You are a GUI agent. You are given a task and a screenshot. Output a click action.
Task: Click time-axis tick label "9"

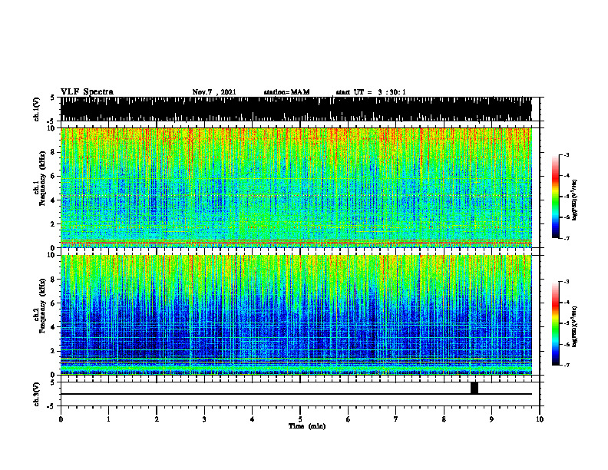(491, 419)
